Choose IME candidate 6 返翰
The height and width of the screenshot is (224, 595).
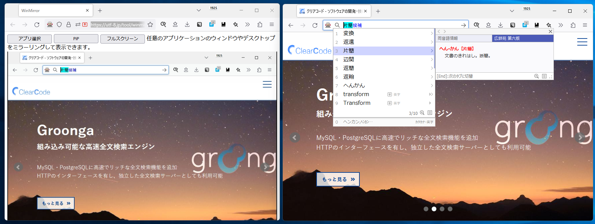[x=384, y=77]
